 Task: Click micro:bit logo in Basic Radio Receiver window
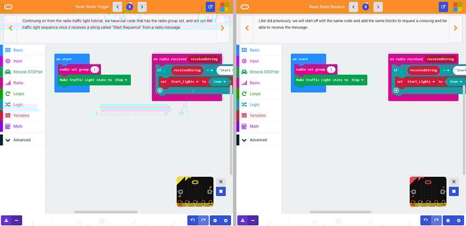pyautogui.click(x=245, y=7)
